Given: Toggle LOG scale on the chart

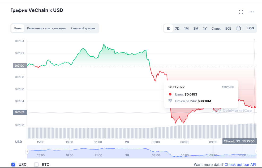Looking at the screenshot, I should click(251, 28).
